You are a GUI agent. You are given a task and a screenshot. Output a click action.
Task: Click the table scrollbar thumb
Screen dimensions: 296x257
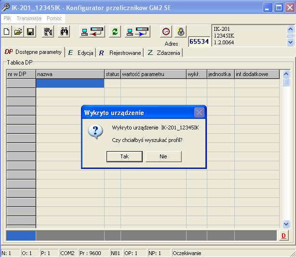[286, 82]
